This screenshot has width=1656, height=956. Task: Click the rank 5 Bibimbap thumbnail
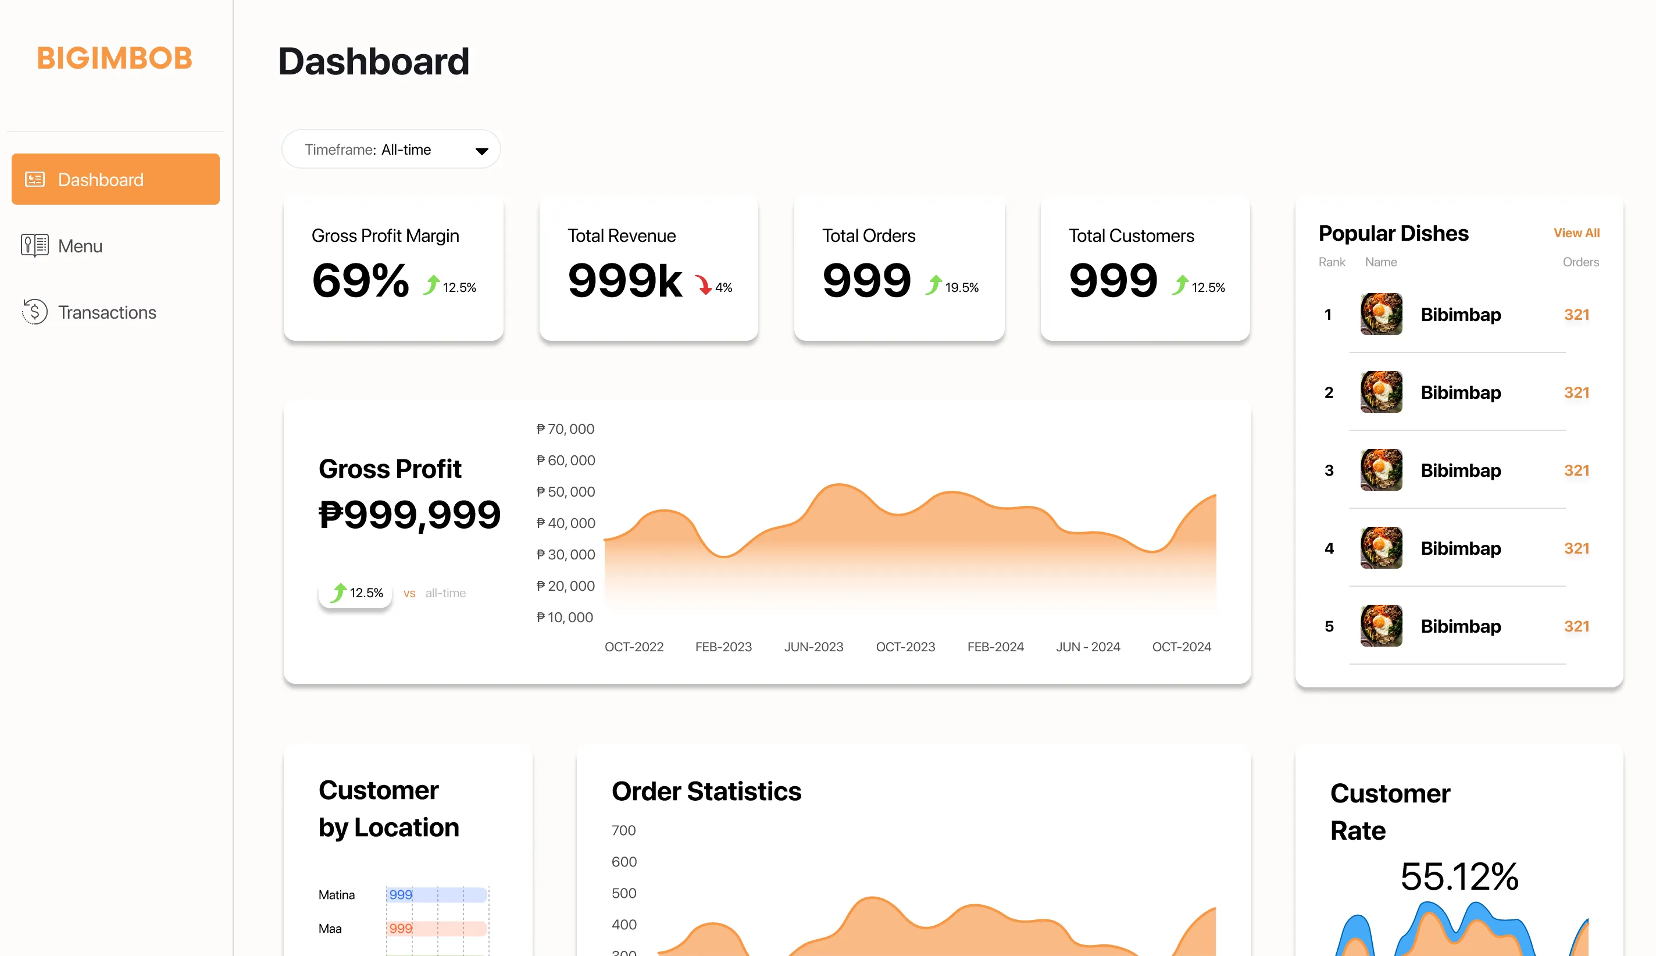[1381, 626]
